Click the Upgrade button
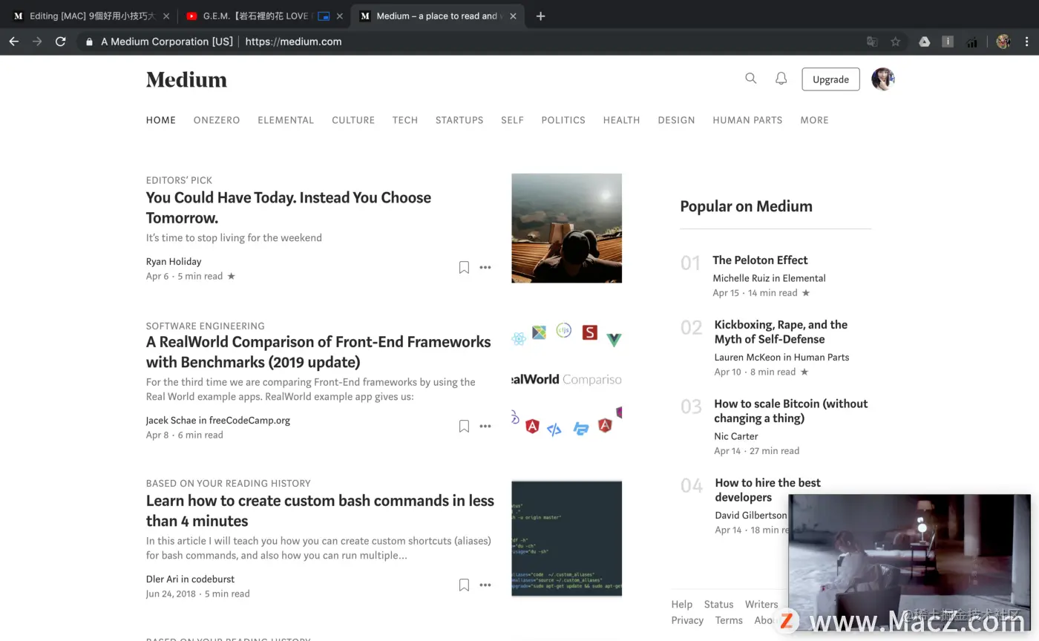This screenshot has height=641, width=1039. [830, 79]
